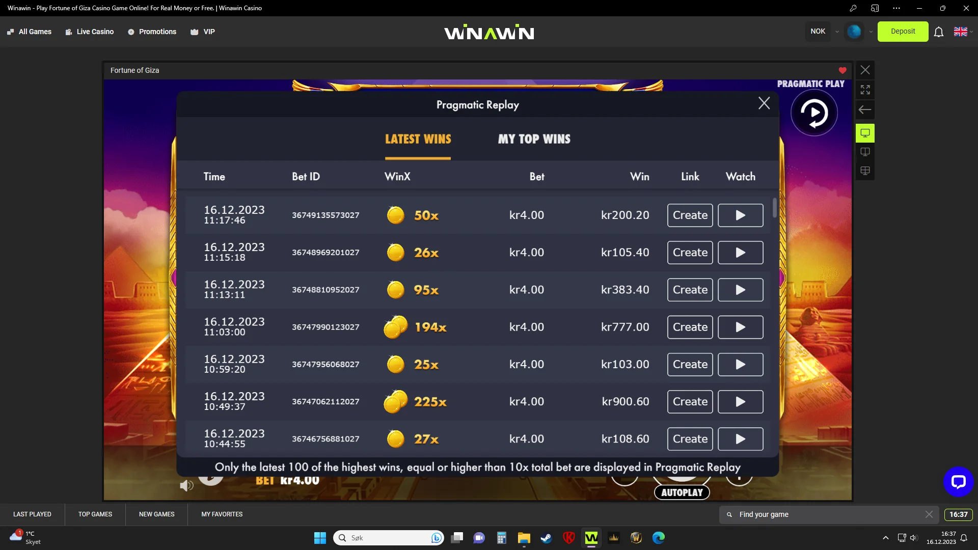Open the Promotions page

click(152, 32)
